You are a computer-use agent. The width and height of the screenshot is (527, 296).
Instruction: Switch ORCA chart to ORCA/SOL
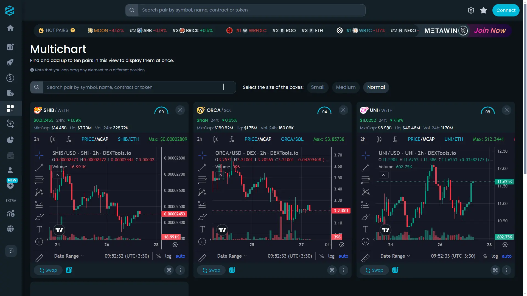pos(292,139)
